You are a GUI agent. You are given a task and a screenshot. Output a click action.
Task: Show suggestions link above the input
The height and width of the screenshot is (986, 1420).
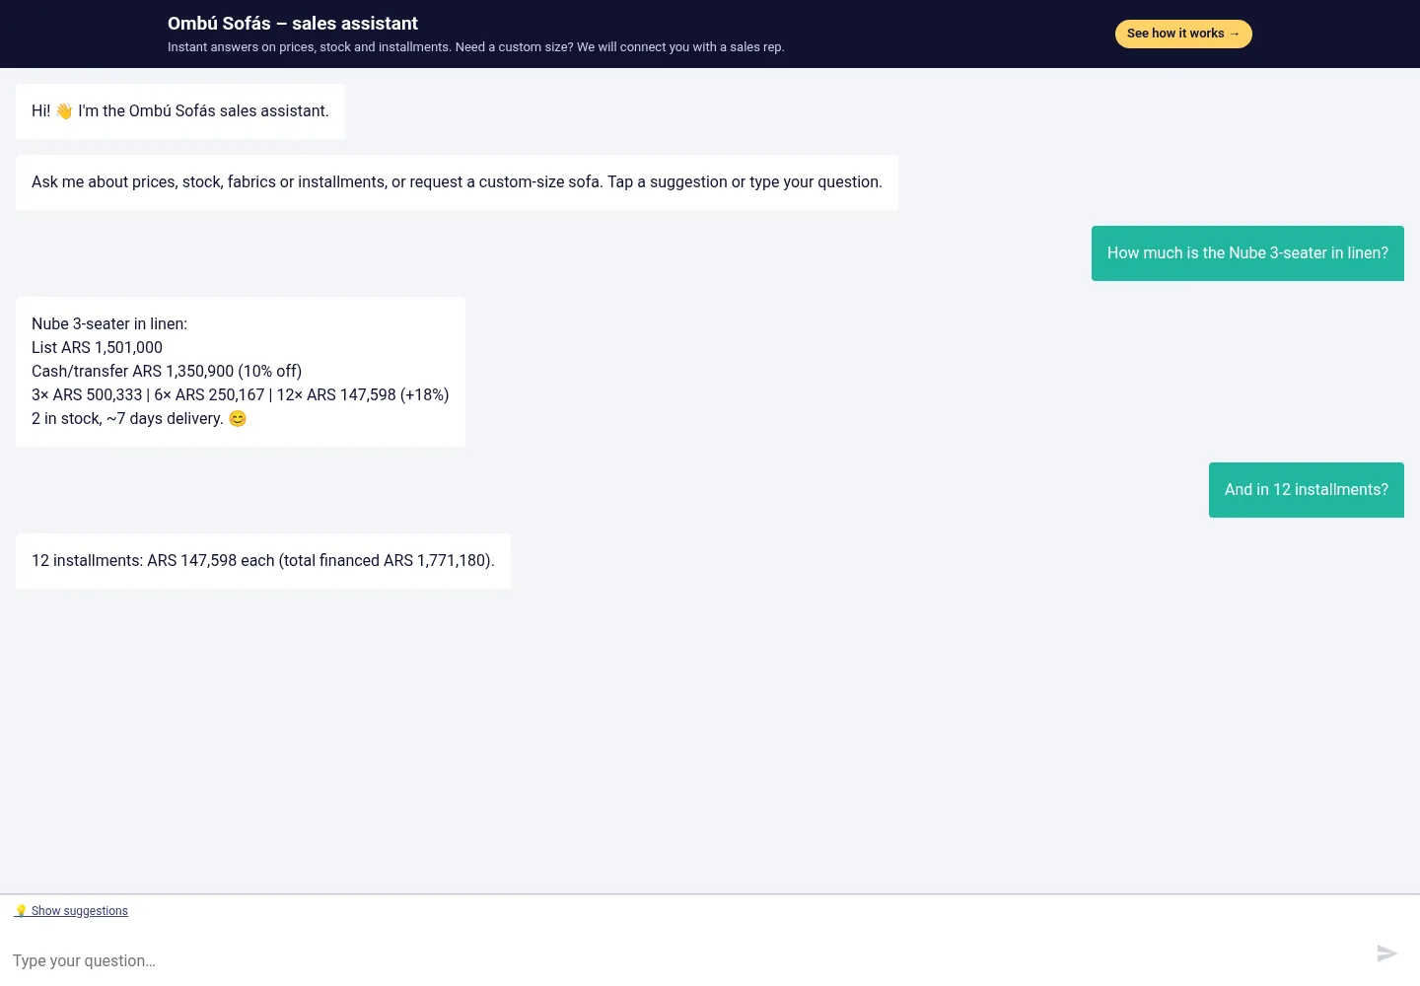[x=71, y=911]
